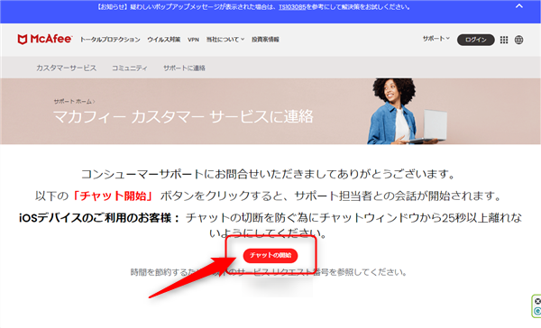Screen dimensions: 541x328
Task: Click the ログイン button
Action: coord(476,40)
